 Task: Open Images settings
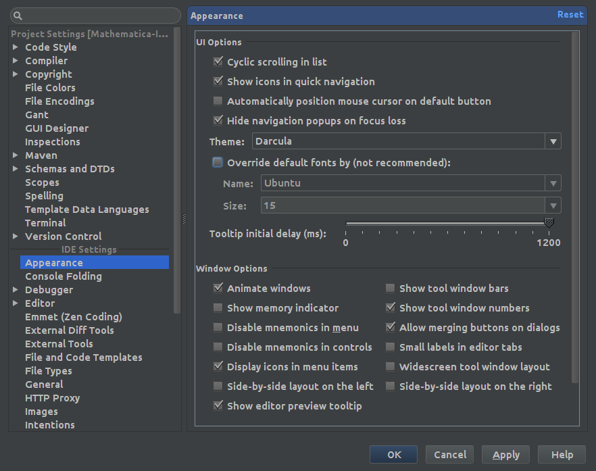41,412
